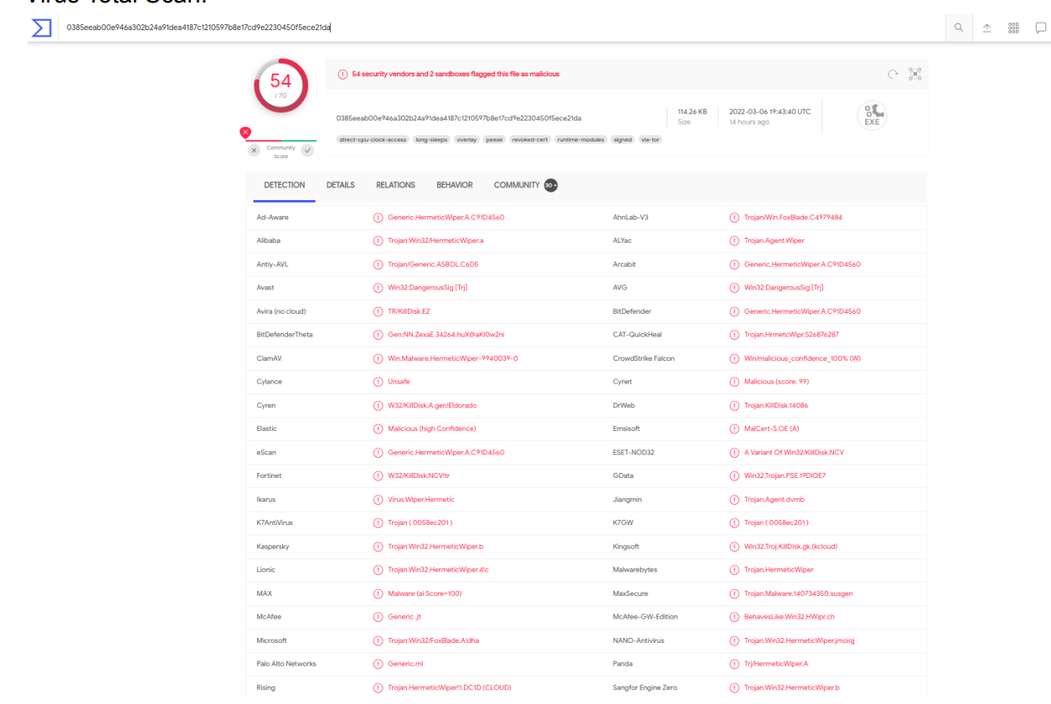Click Alibaba's Trojan:Win32/HermeticWiper.a result
1051x704 pixels.
coord(435,241)
